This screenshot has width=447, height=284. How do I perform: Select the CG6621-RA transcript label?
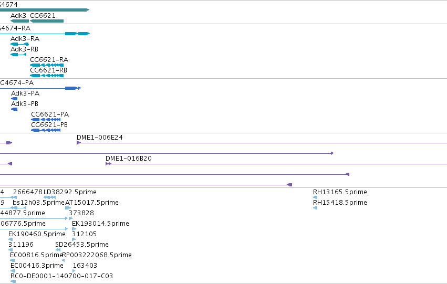click(x=49, y=60)
